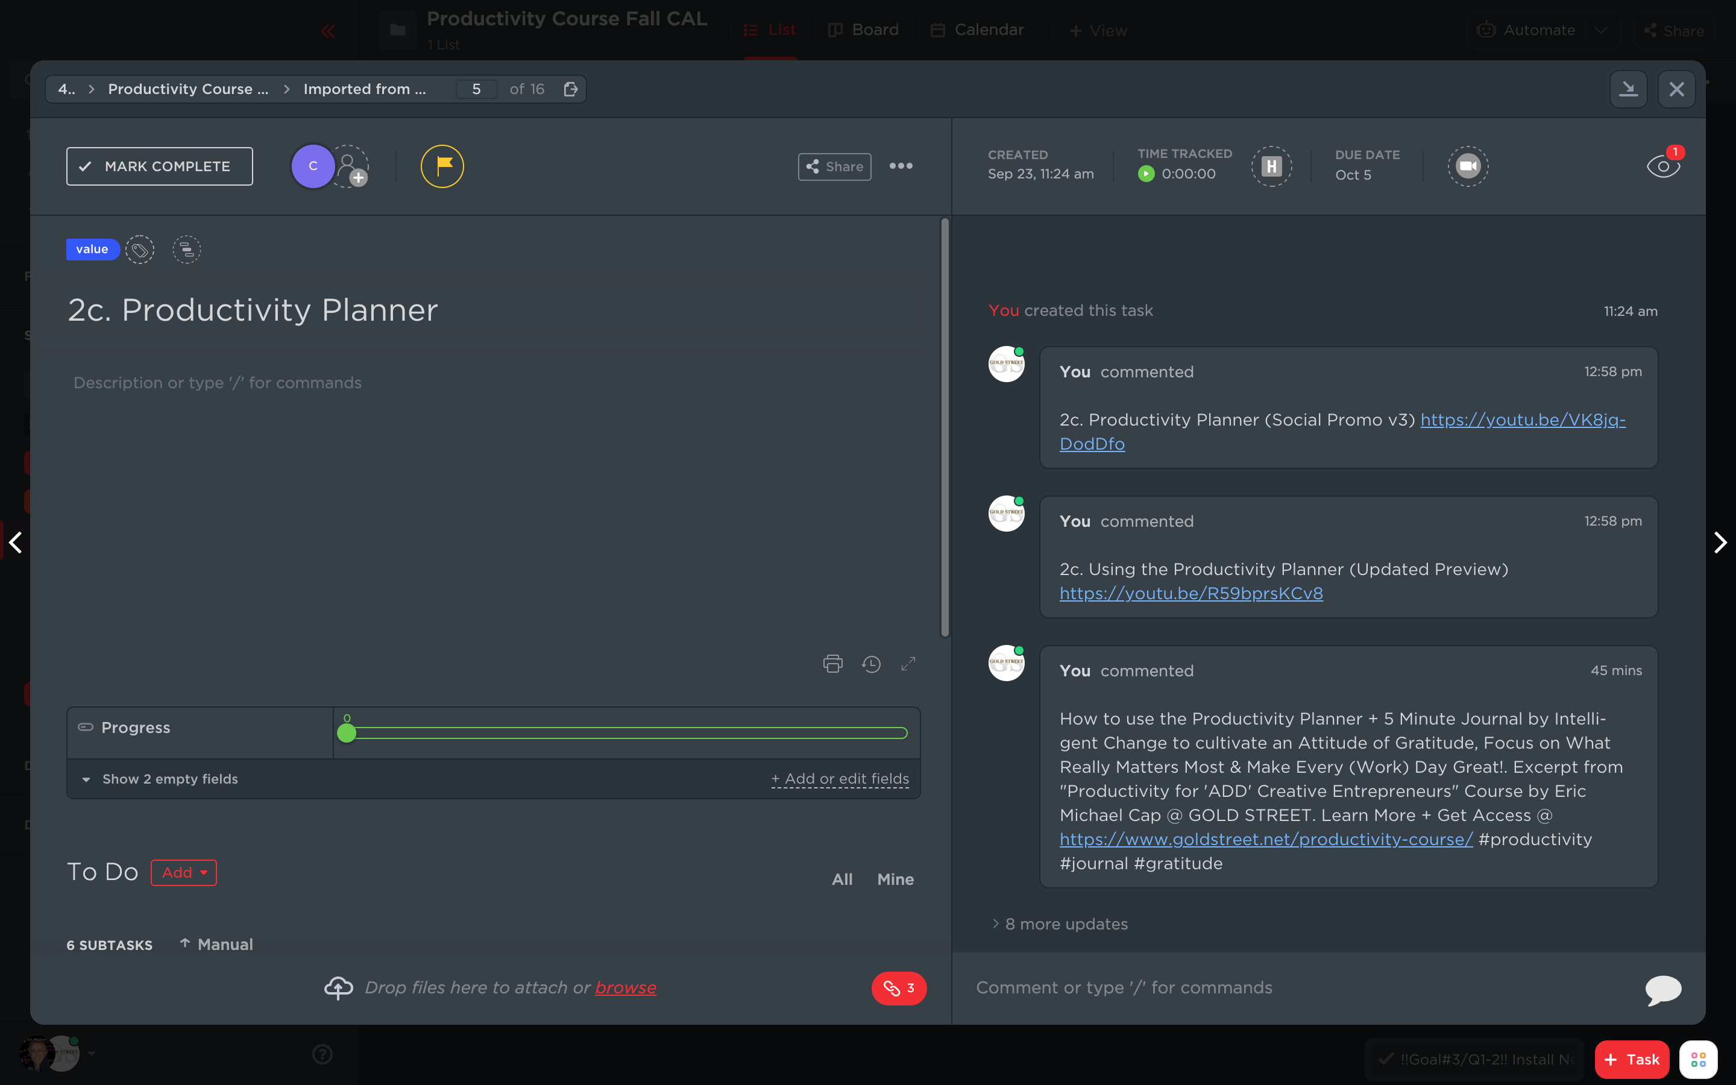Start the time tracking play button
Screen dimensions: 1736x1085
click(x=1146, y=174)
